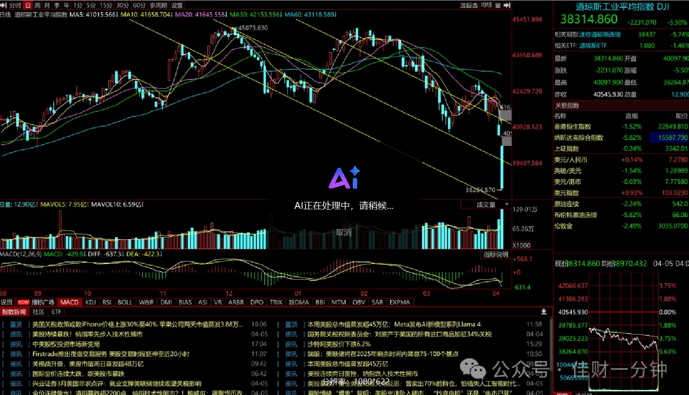Image resolution: width=689 pixels, height=395 pixels.
Task: Open news 国际金价连续大跌，欧美股市暴跌
Action: [78, 374]
